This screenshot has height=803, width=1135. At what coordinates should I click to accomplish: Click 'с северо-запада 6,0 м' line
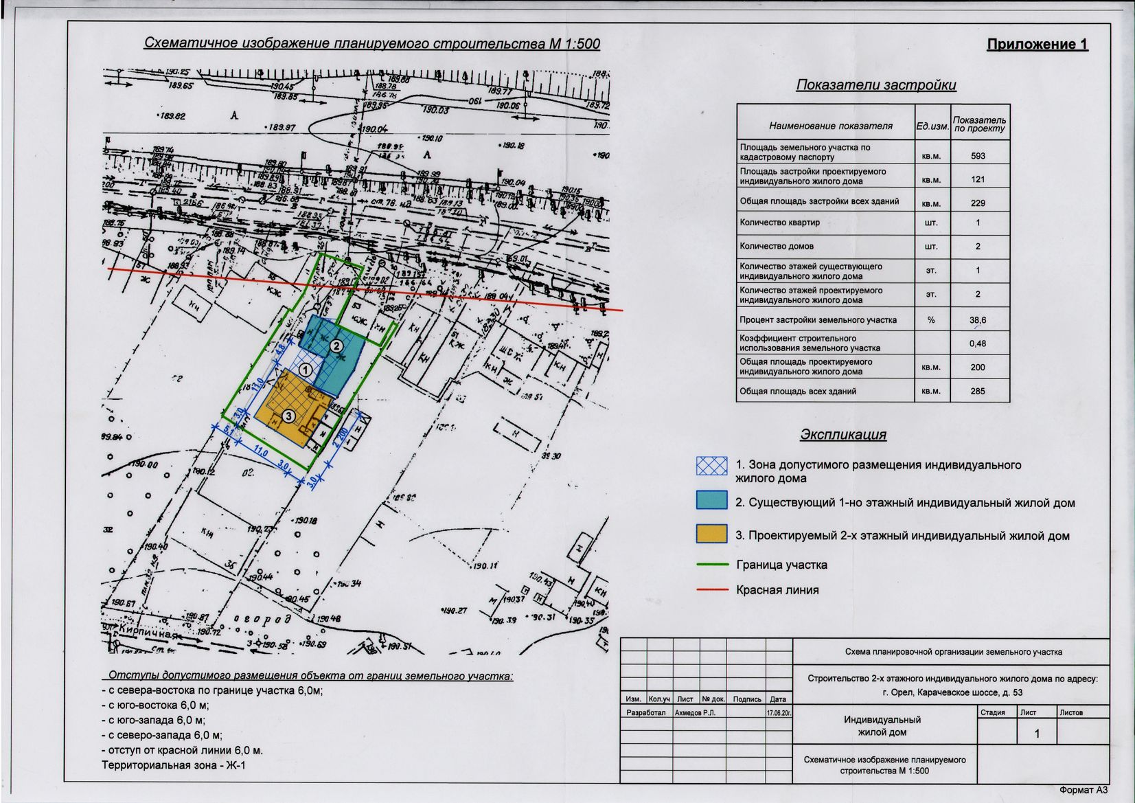click(x=161, y=735)
